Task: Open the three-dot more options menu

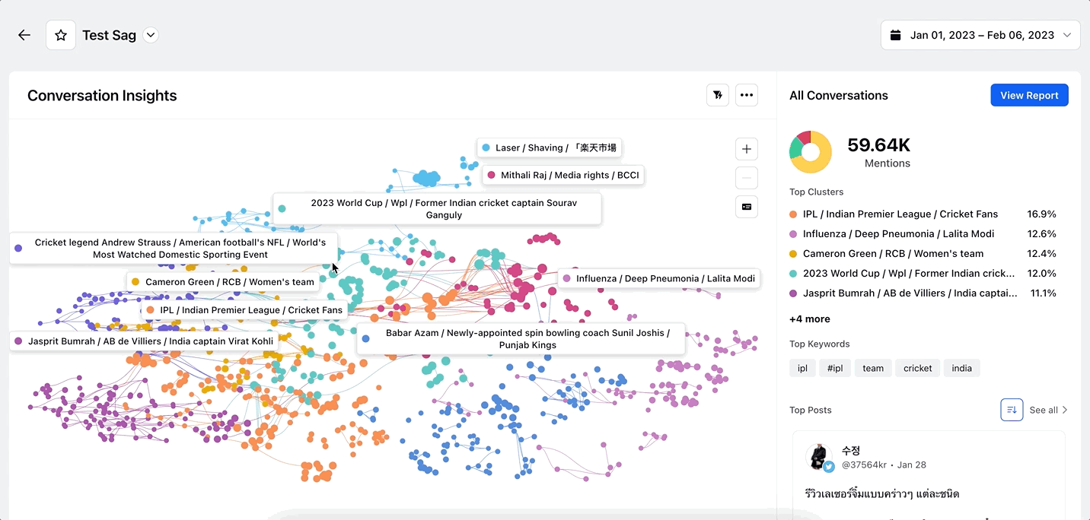Action: 747,95
